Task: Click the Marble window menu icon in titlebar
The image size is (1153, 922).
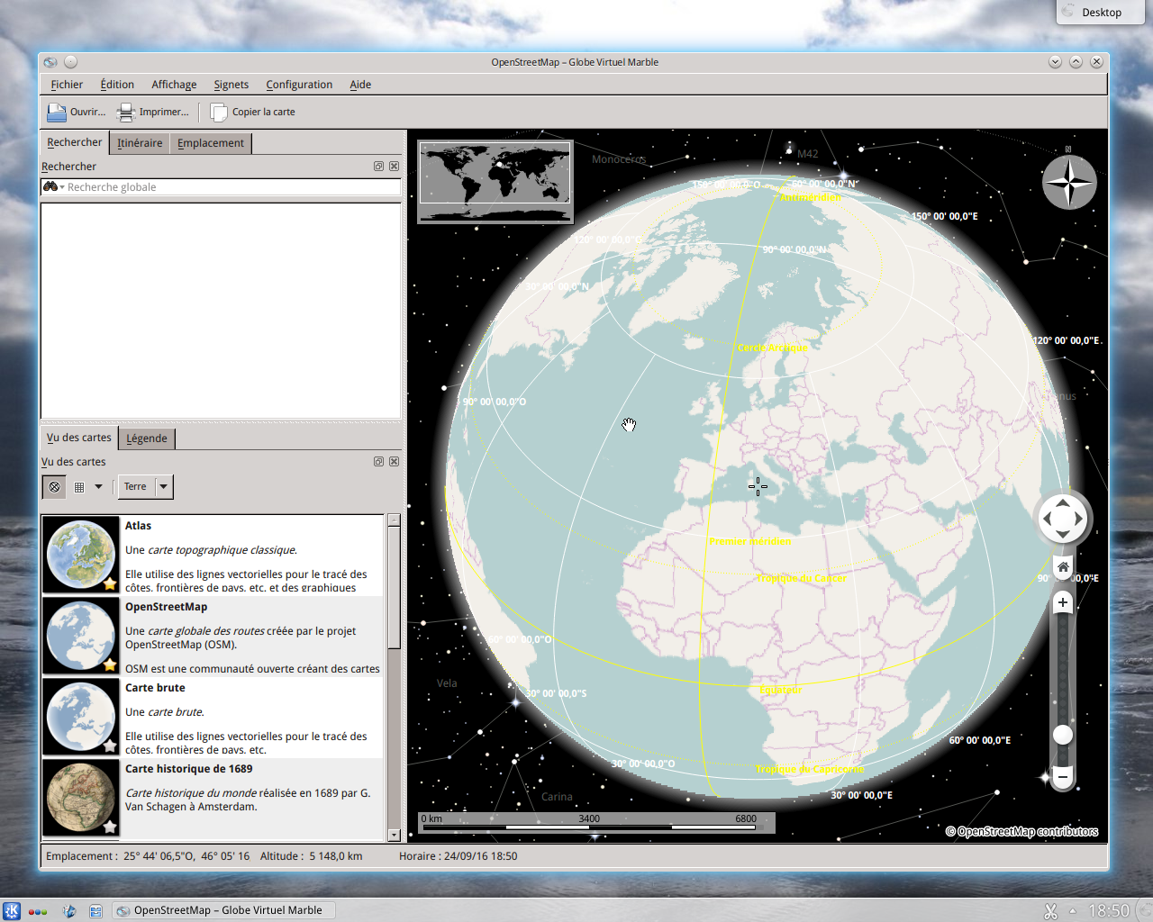Action: pyautogui.click(x=50, y=62)
